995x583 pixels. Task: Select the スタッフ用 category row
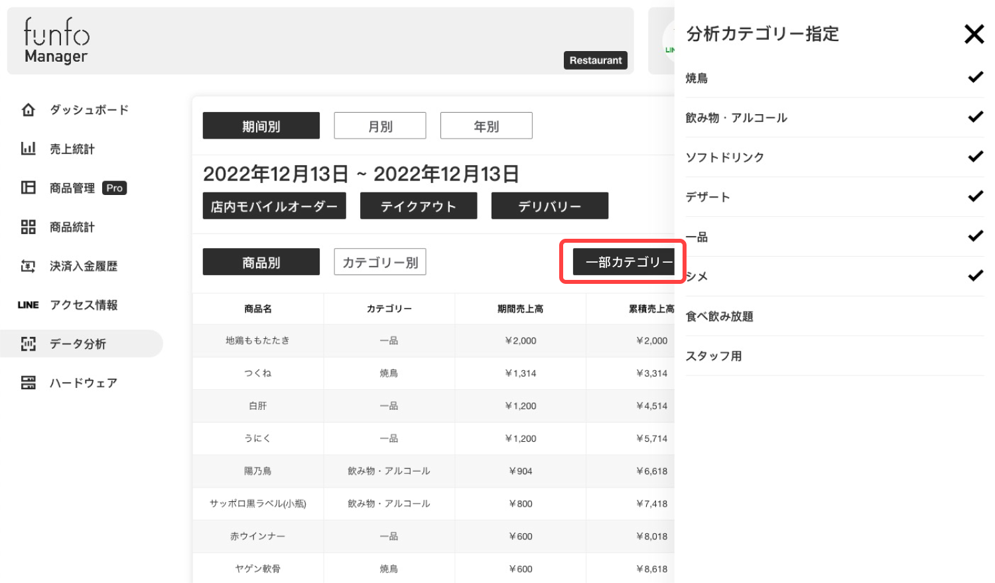pyautogui.click(x=834, y=356)
